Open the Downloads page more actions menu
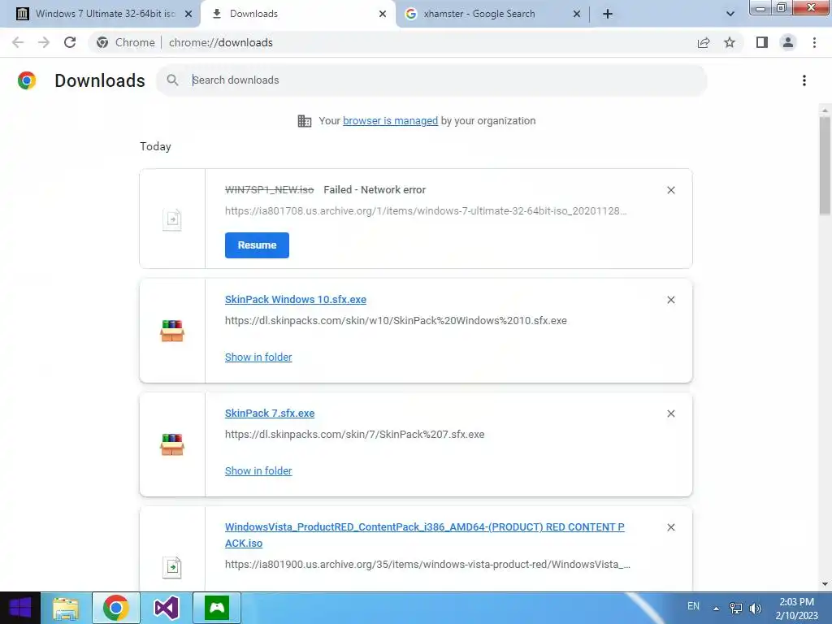832x624 pixels. pyautogui.click(x=804, y=80)
